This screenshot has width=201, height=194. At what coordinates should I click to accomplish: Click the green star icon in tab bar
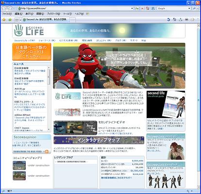[x=10, y=19]
